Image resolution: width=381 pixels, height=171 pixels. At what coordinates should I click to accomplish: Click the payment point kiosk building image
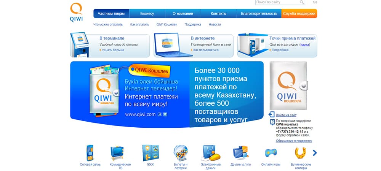point(253,45)
